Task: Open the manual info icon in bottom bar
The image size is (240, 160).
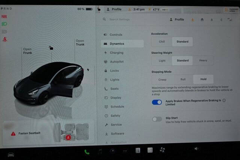Action: click(138, 150)
